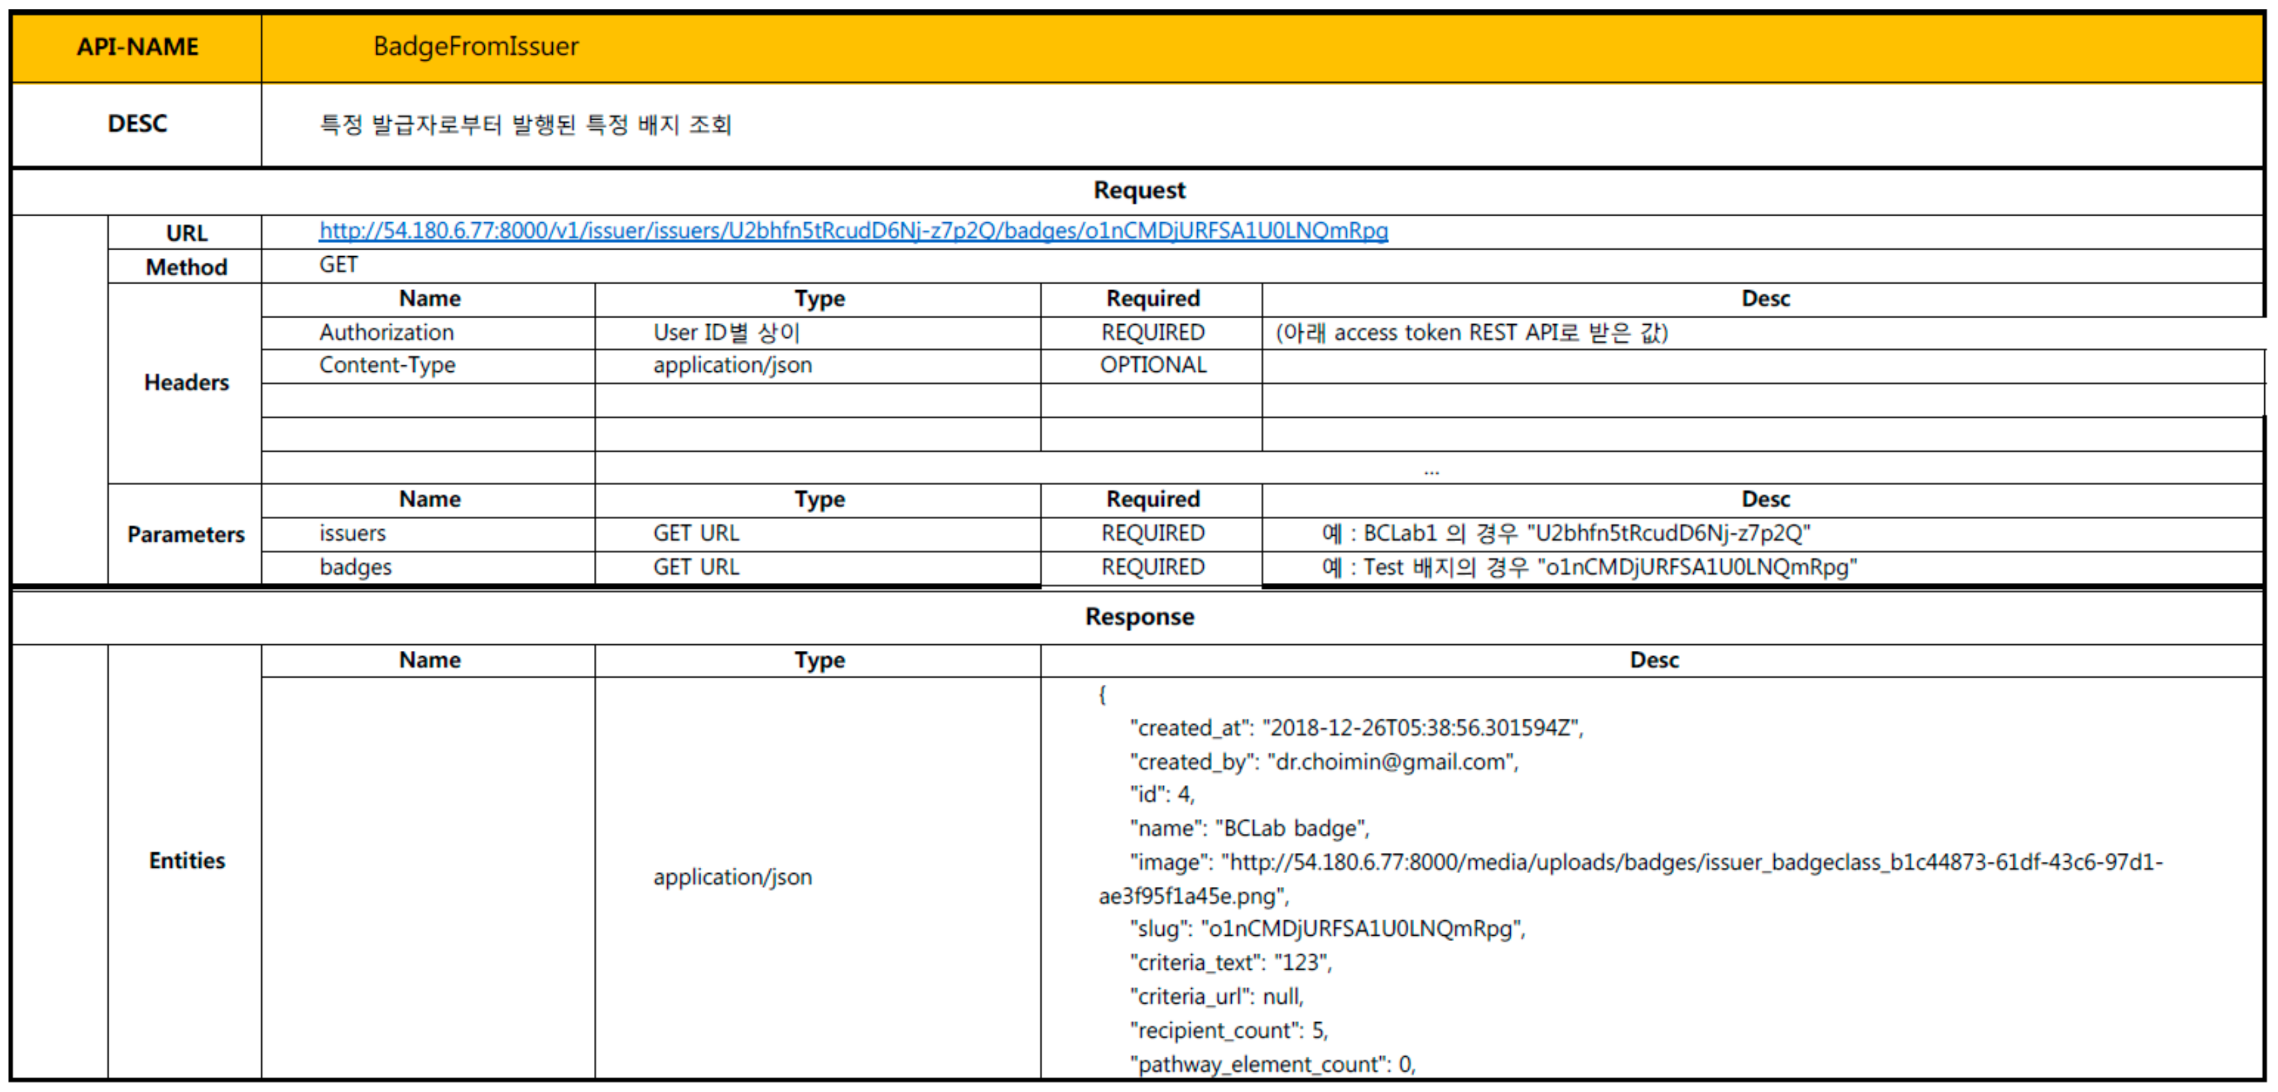This screenshot has height=1092, width=2278.
Task: Click the Test badge example description for badges
Action: [1589, 567]
